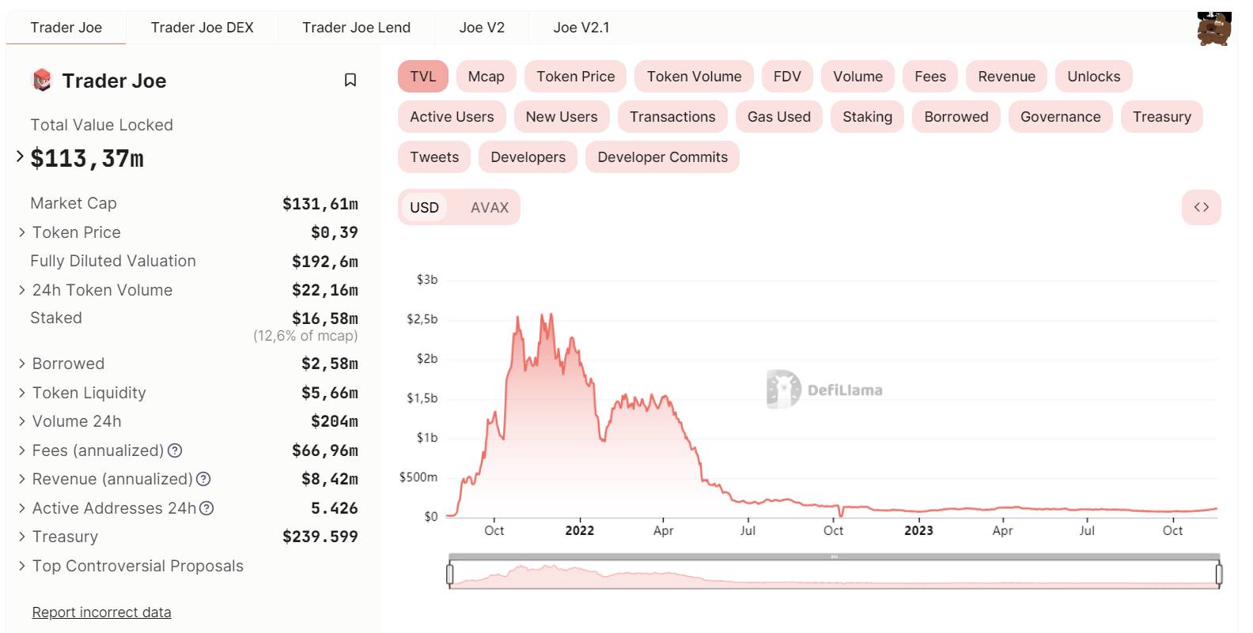Bookmark the Trader Joe protocol
The width and height of the screenshot is (1253, 633).
[x=350, y=80]
